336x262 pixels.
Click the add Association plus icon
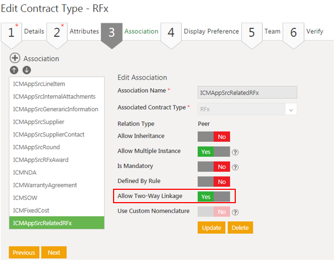[x=15, y=58]
